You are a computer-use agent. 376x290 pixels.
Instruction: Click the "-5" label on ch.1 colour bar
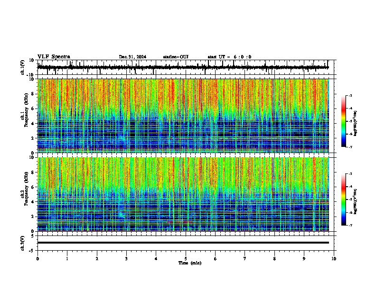(350, 121)
